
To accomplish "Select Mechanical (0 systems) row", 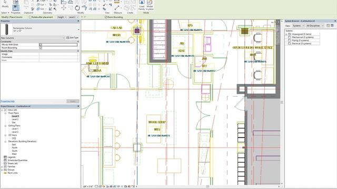I will pyautogui.click(x=303, y=37).
